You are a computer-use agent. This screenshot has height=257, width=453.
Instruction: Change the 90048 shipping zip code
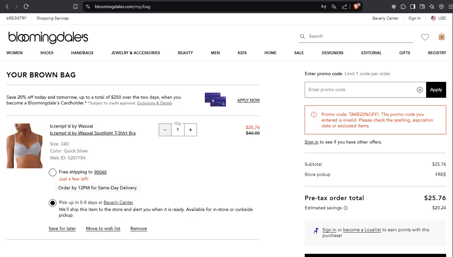click(100, 172)
